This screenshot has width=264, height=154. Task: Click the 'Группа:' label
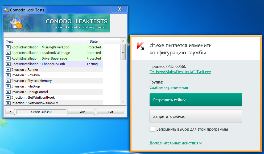156,82
